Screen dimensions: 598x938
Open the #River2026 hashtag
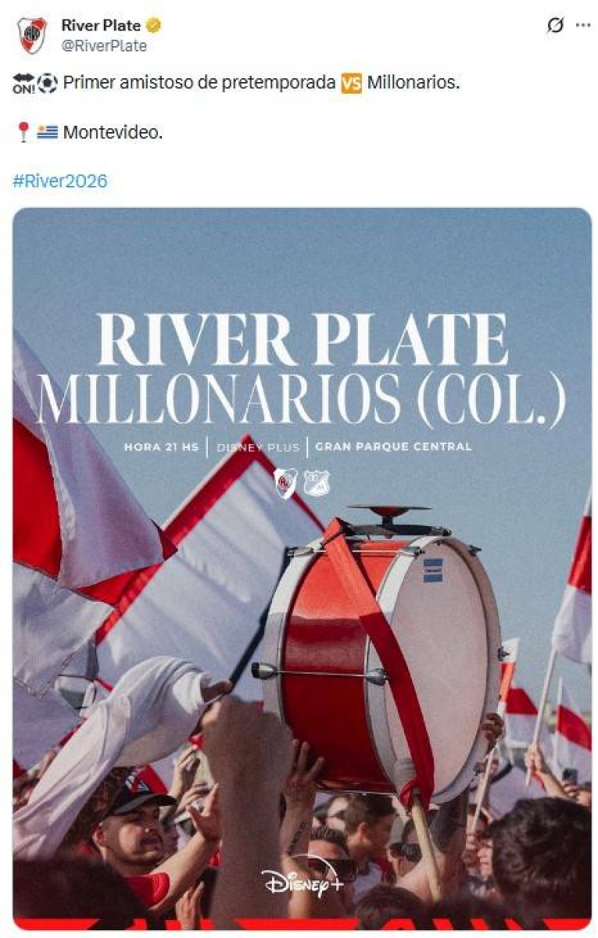[60, 181]
